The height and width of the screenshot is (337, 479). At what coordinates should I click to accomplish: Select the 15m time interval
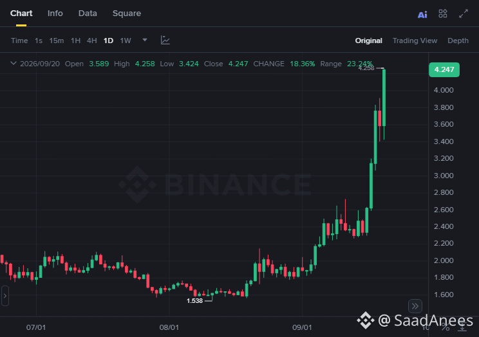[x=57, y=41]
